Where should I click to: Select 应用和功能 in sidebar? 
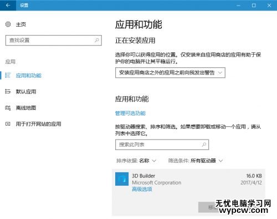(x=29, y=76)
